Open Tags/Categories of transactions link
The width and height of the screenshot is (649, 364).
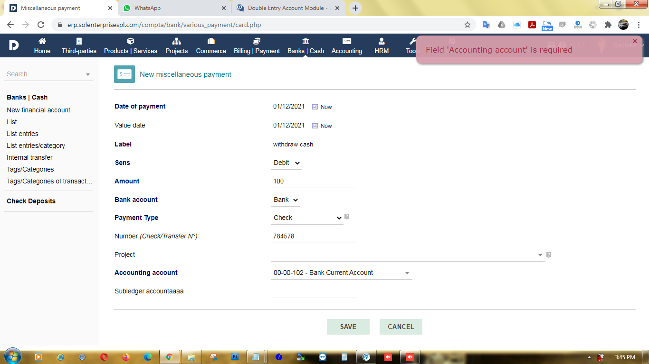(x=49, y=181)
